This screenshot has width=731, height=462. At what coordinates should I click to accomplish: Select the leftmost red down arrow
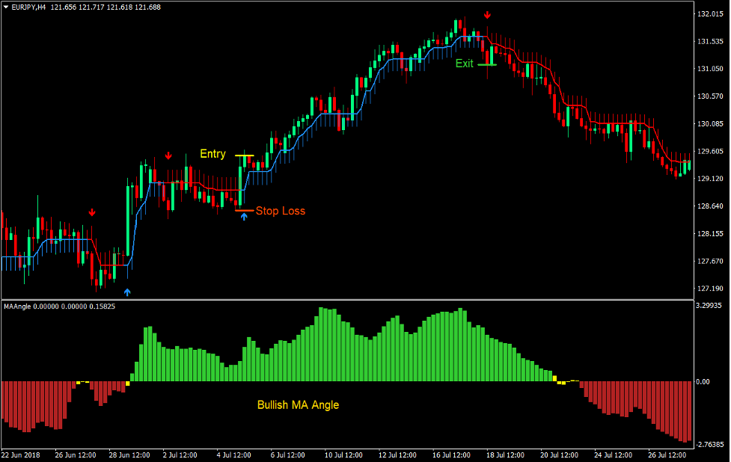[92, 212]
